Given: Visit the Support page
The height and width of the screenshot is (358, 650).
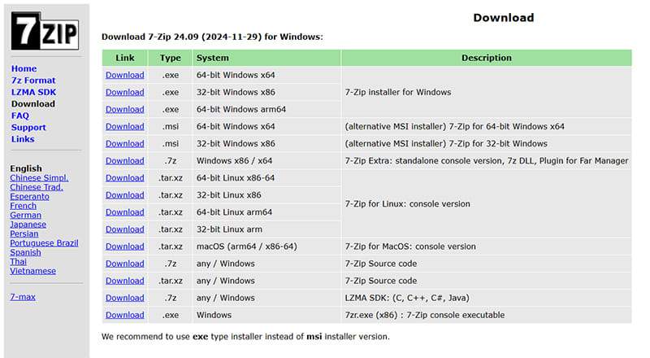Looking at the screenshot, I should 28,128.
